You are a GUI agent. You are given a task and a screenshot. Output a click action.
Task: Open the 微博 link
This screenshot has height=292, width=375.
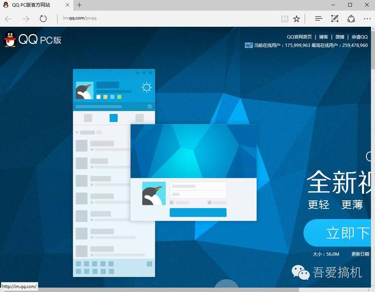340,37
